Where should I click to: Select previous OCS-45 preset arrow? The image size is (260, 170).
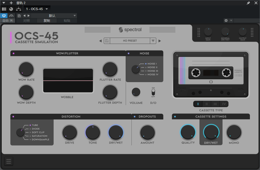click(x=100, y=41)
